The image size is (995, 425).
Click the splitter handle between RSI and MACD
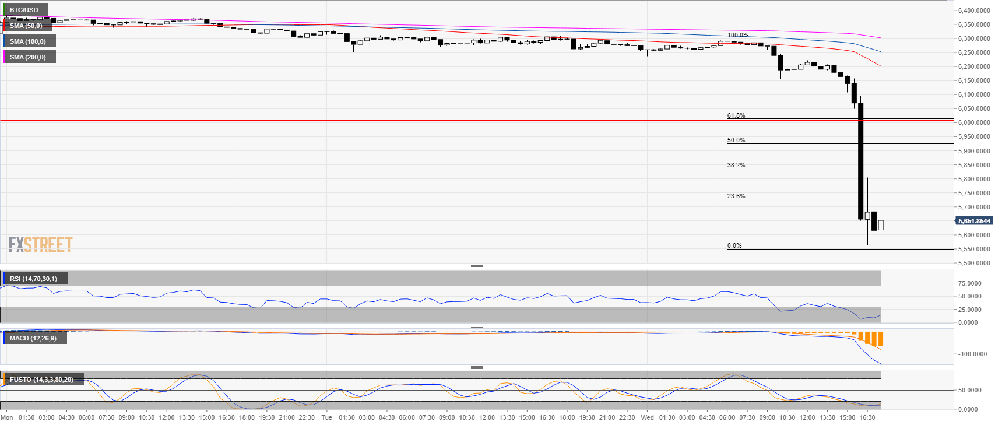[x=476, y=326]
